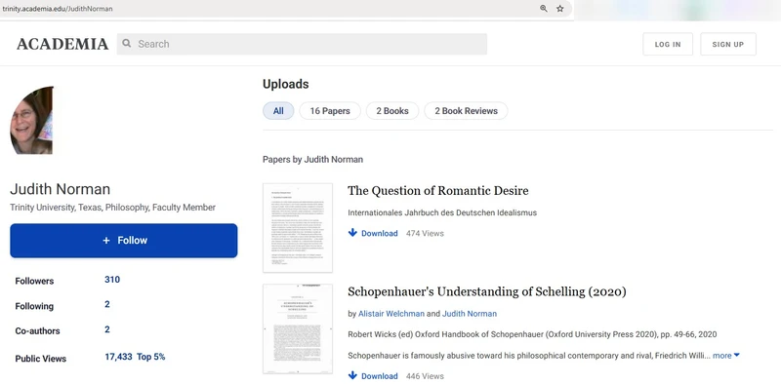View the 310 followers list

tap(112, 280)
